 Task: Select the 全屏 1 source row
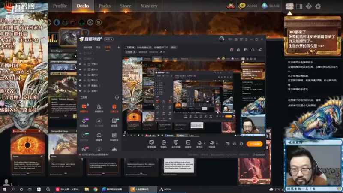pyautogui.click(x=99, y=91)
